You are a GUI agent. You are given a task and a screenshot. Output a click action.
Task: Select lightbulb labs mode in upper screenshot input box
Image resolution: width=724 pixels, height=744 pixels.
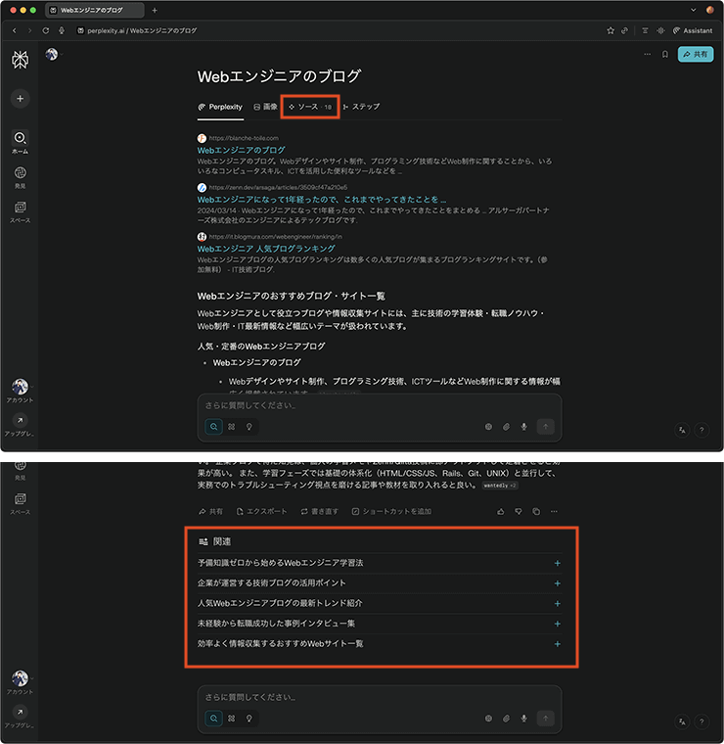coord(249,427)
